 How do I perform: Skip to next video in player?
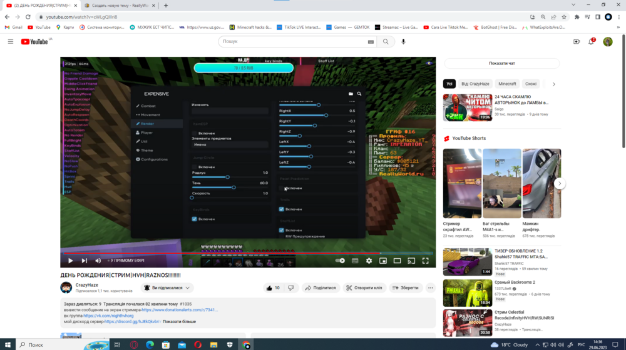point(85,261)
